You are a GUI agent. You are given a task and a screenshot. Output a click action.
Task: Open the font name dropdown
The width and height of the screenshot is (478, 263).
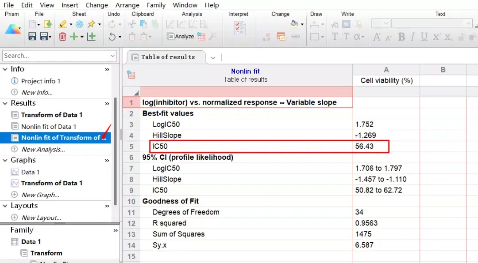468,23
